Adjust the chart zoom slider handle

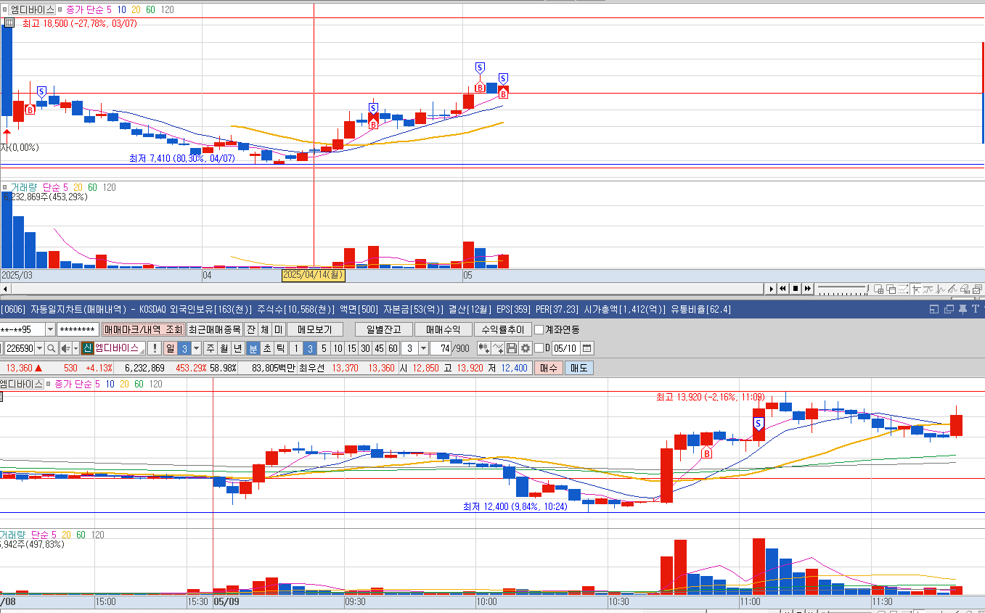point(867,288)
